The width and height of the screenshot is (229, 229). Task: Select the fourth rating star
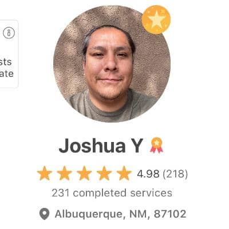click(104, 173)
